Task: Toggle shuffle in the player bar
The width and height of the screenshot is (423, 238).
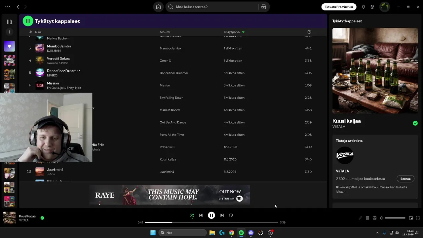Action: (192, 215)
